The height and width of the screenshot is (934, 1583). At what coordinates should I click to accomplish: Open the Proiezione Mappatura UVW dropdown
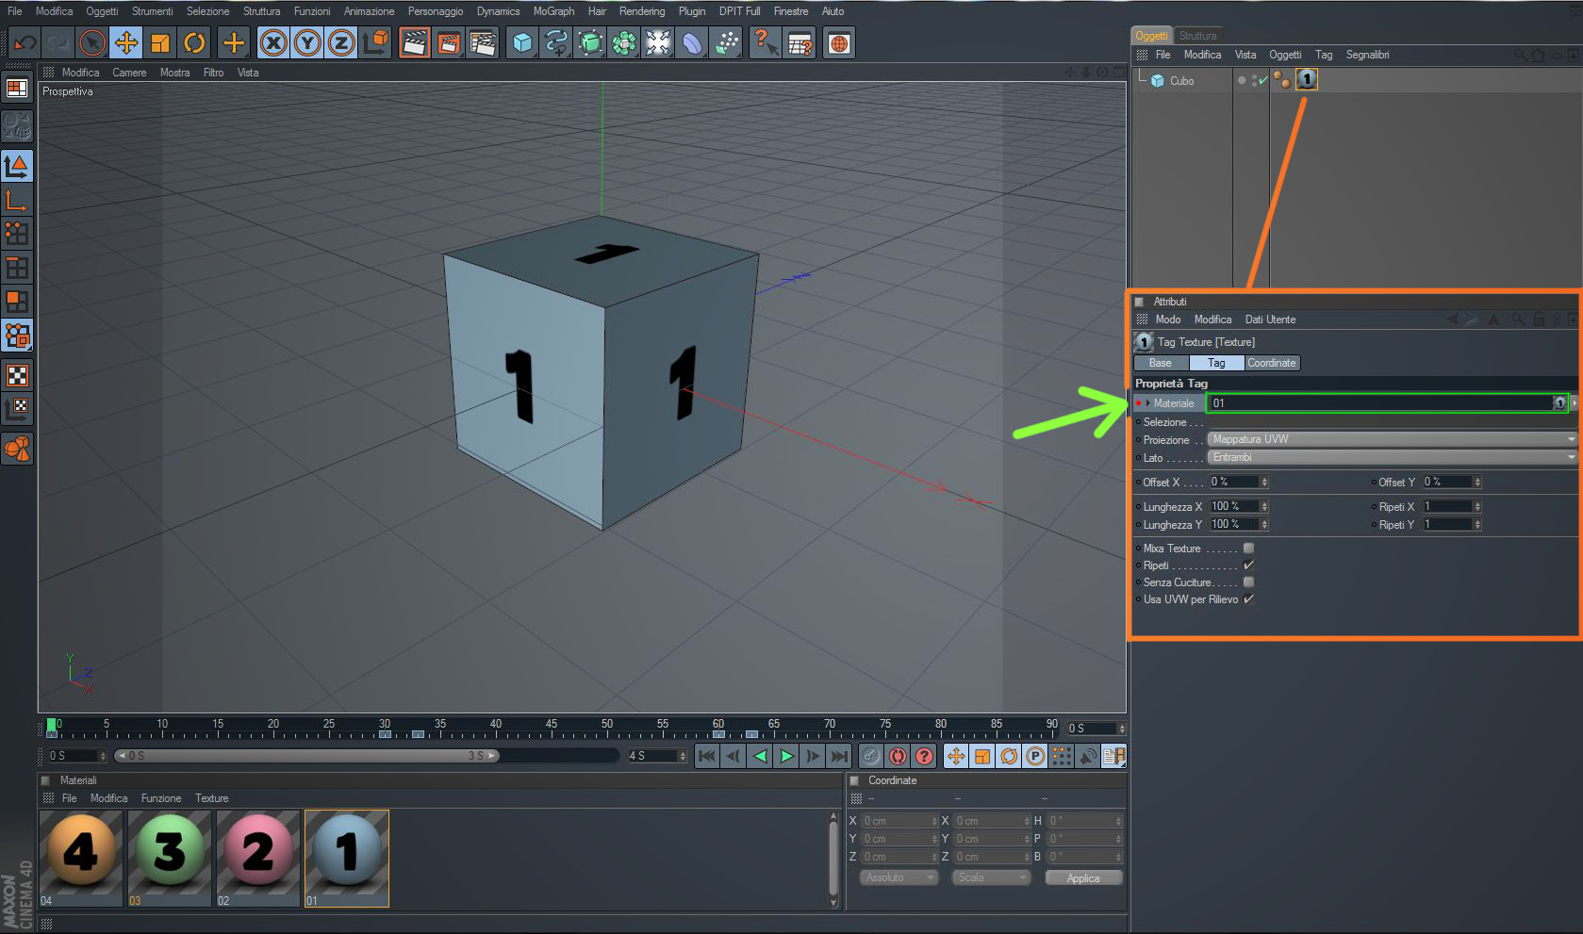tap(1392, 439)
